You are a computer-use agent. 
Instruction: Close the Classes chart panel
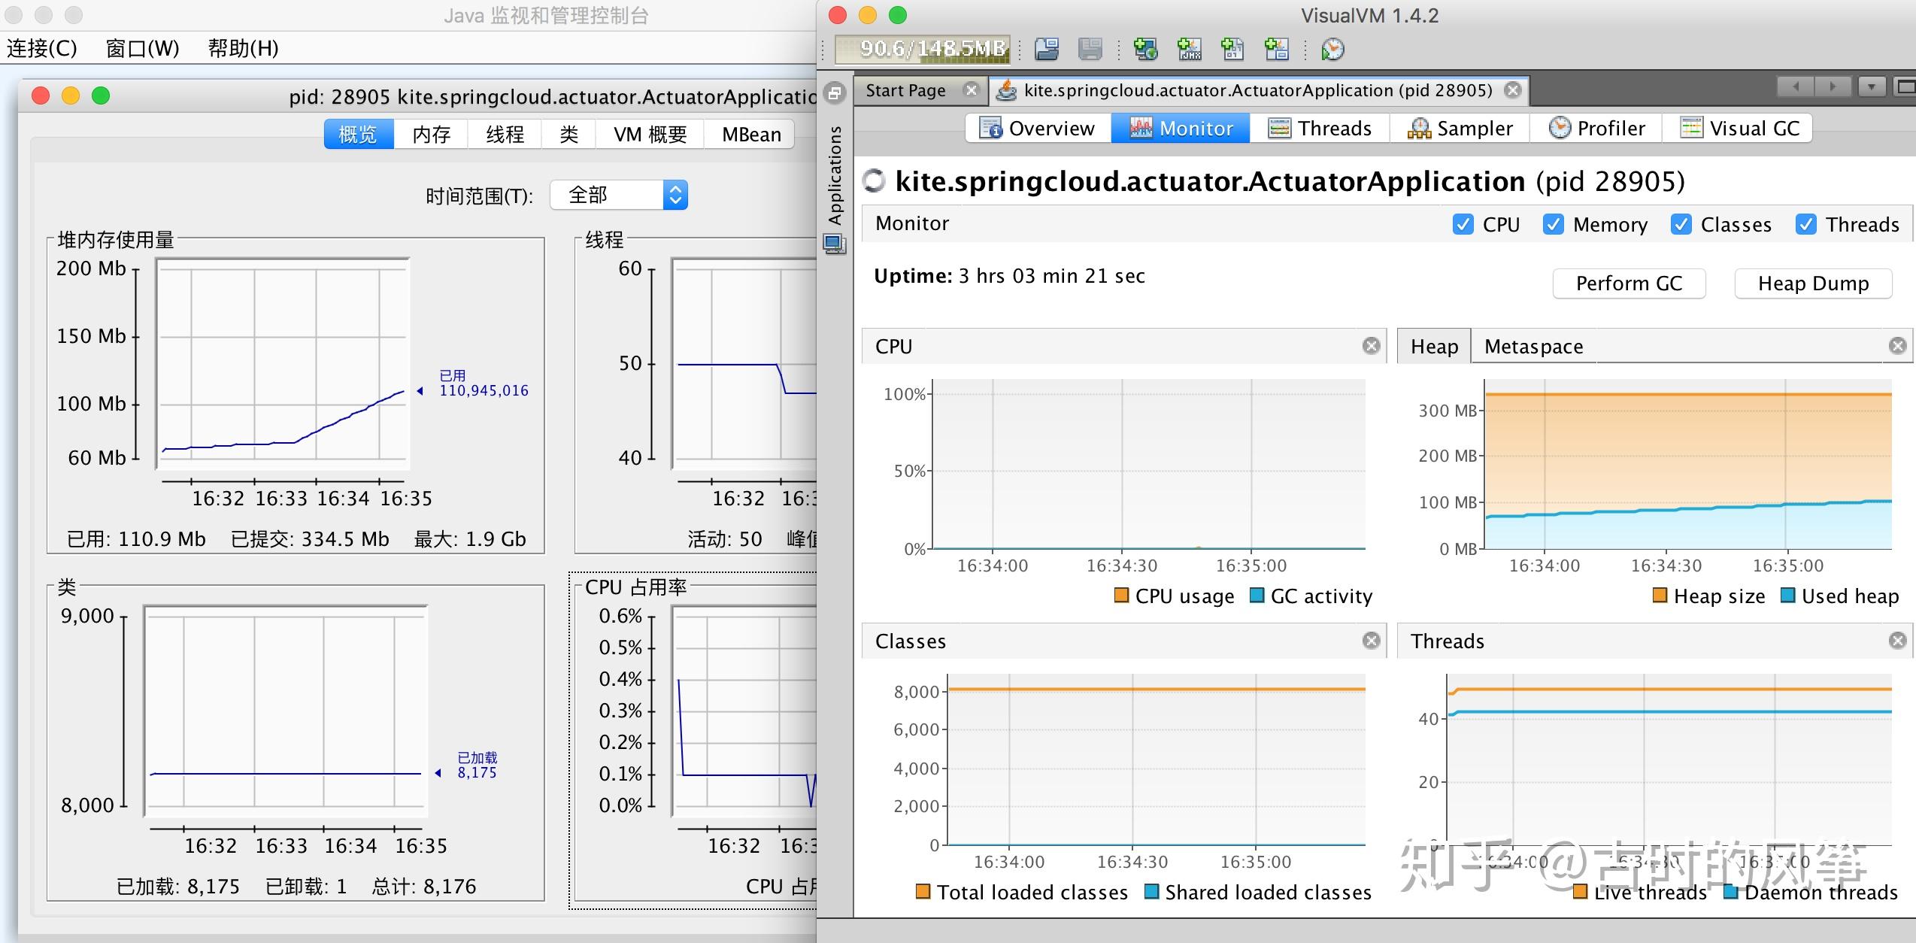coord(1372,641)
